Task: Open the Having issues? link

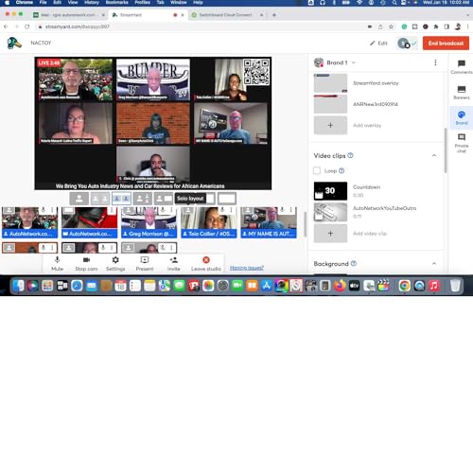Action: coord(247,268)
